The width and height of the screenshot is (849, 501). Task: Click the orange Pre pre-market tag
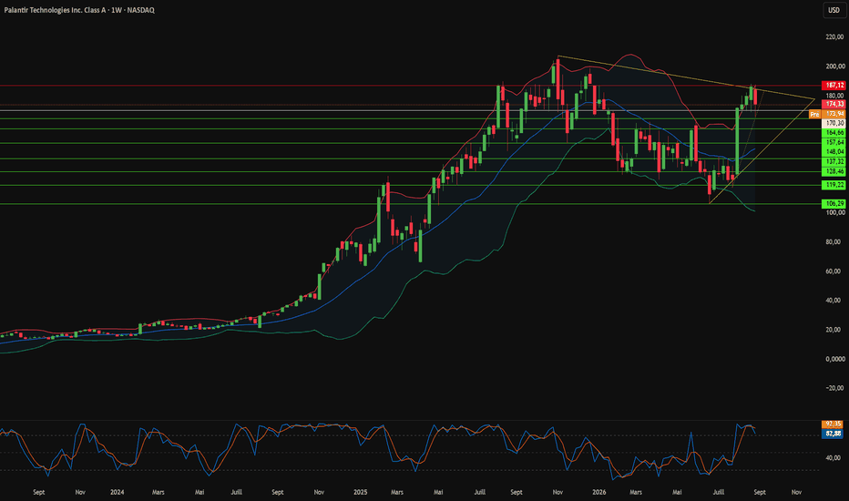click(x=814, y=114)
